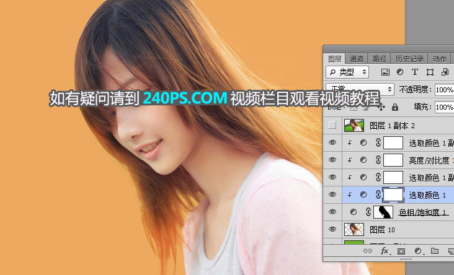
Task: Click mask chain of 选取颜色 layer below 亮度/对比度
Action: tap(378, 177)
